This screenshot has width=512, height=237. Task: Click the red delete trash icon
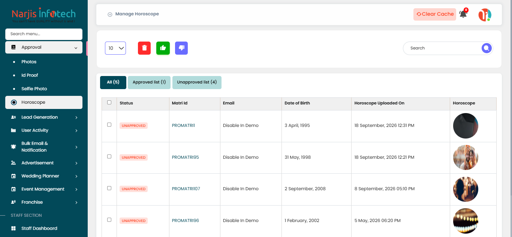tap(144, 48)
